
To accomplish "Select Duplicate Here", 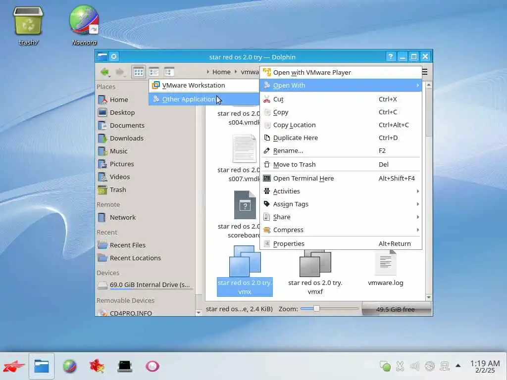I will [341, 138].
